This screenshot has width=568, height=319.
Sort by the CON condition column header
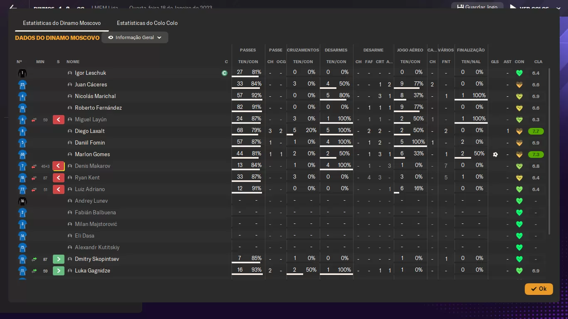point(519,62)
